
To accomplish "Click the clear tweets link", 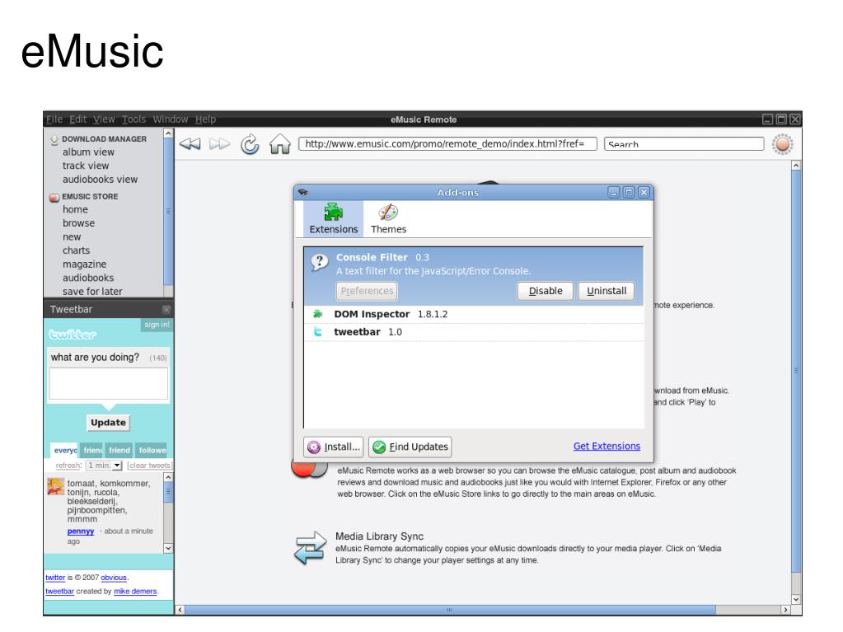I will click(x=149, y=466).
